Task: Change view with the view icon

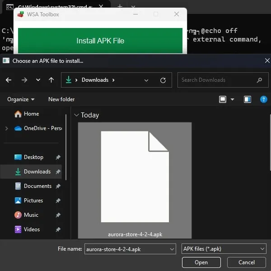Action: 223,99
